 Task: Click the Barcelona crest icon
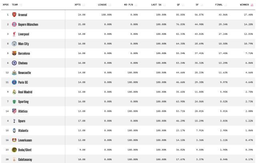click(x=14, y=53)
